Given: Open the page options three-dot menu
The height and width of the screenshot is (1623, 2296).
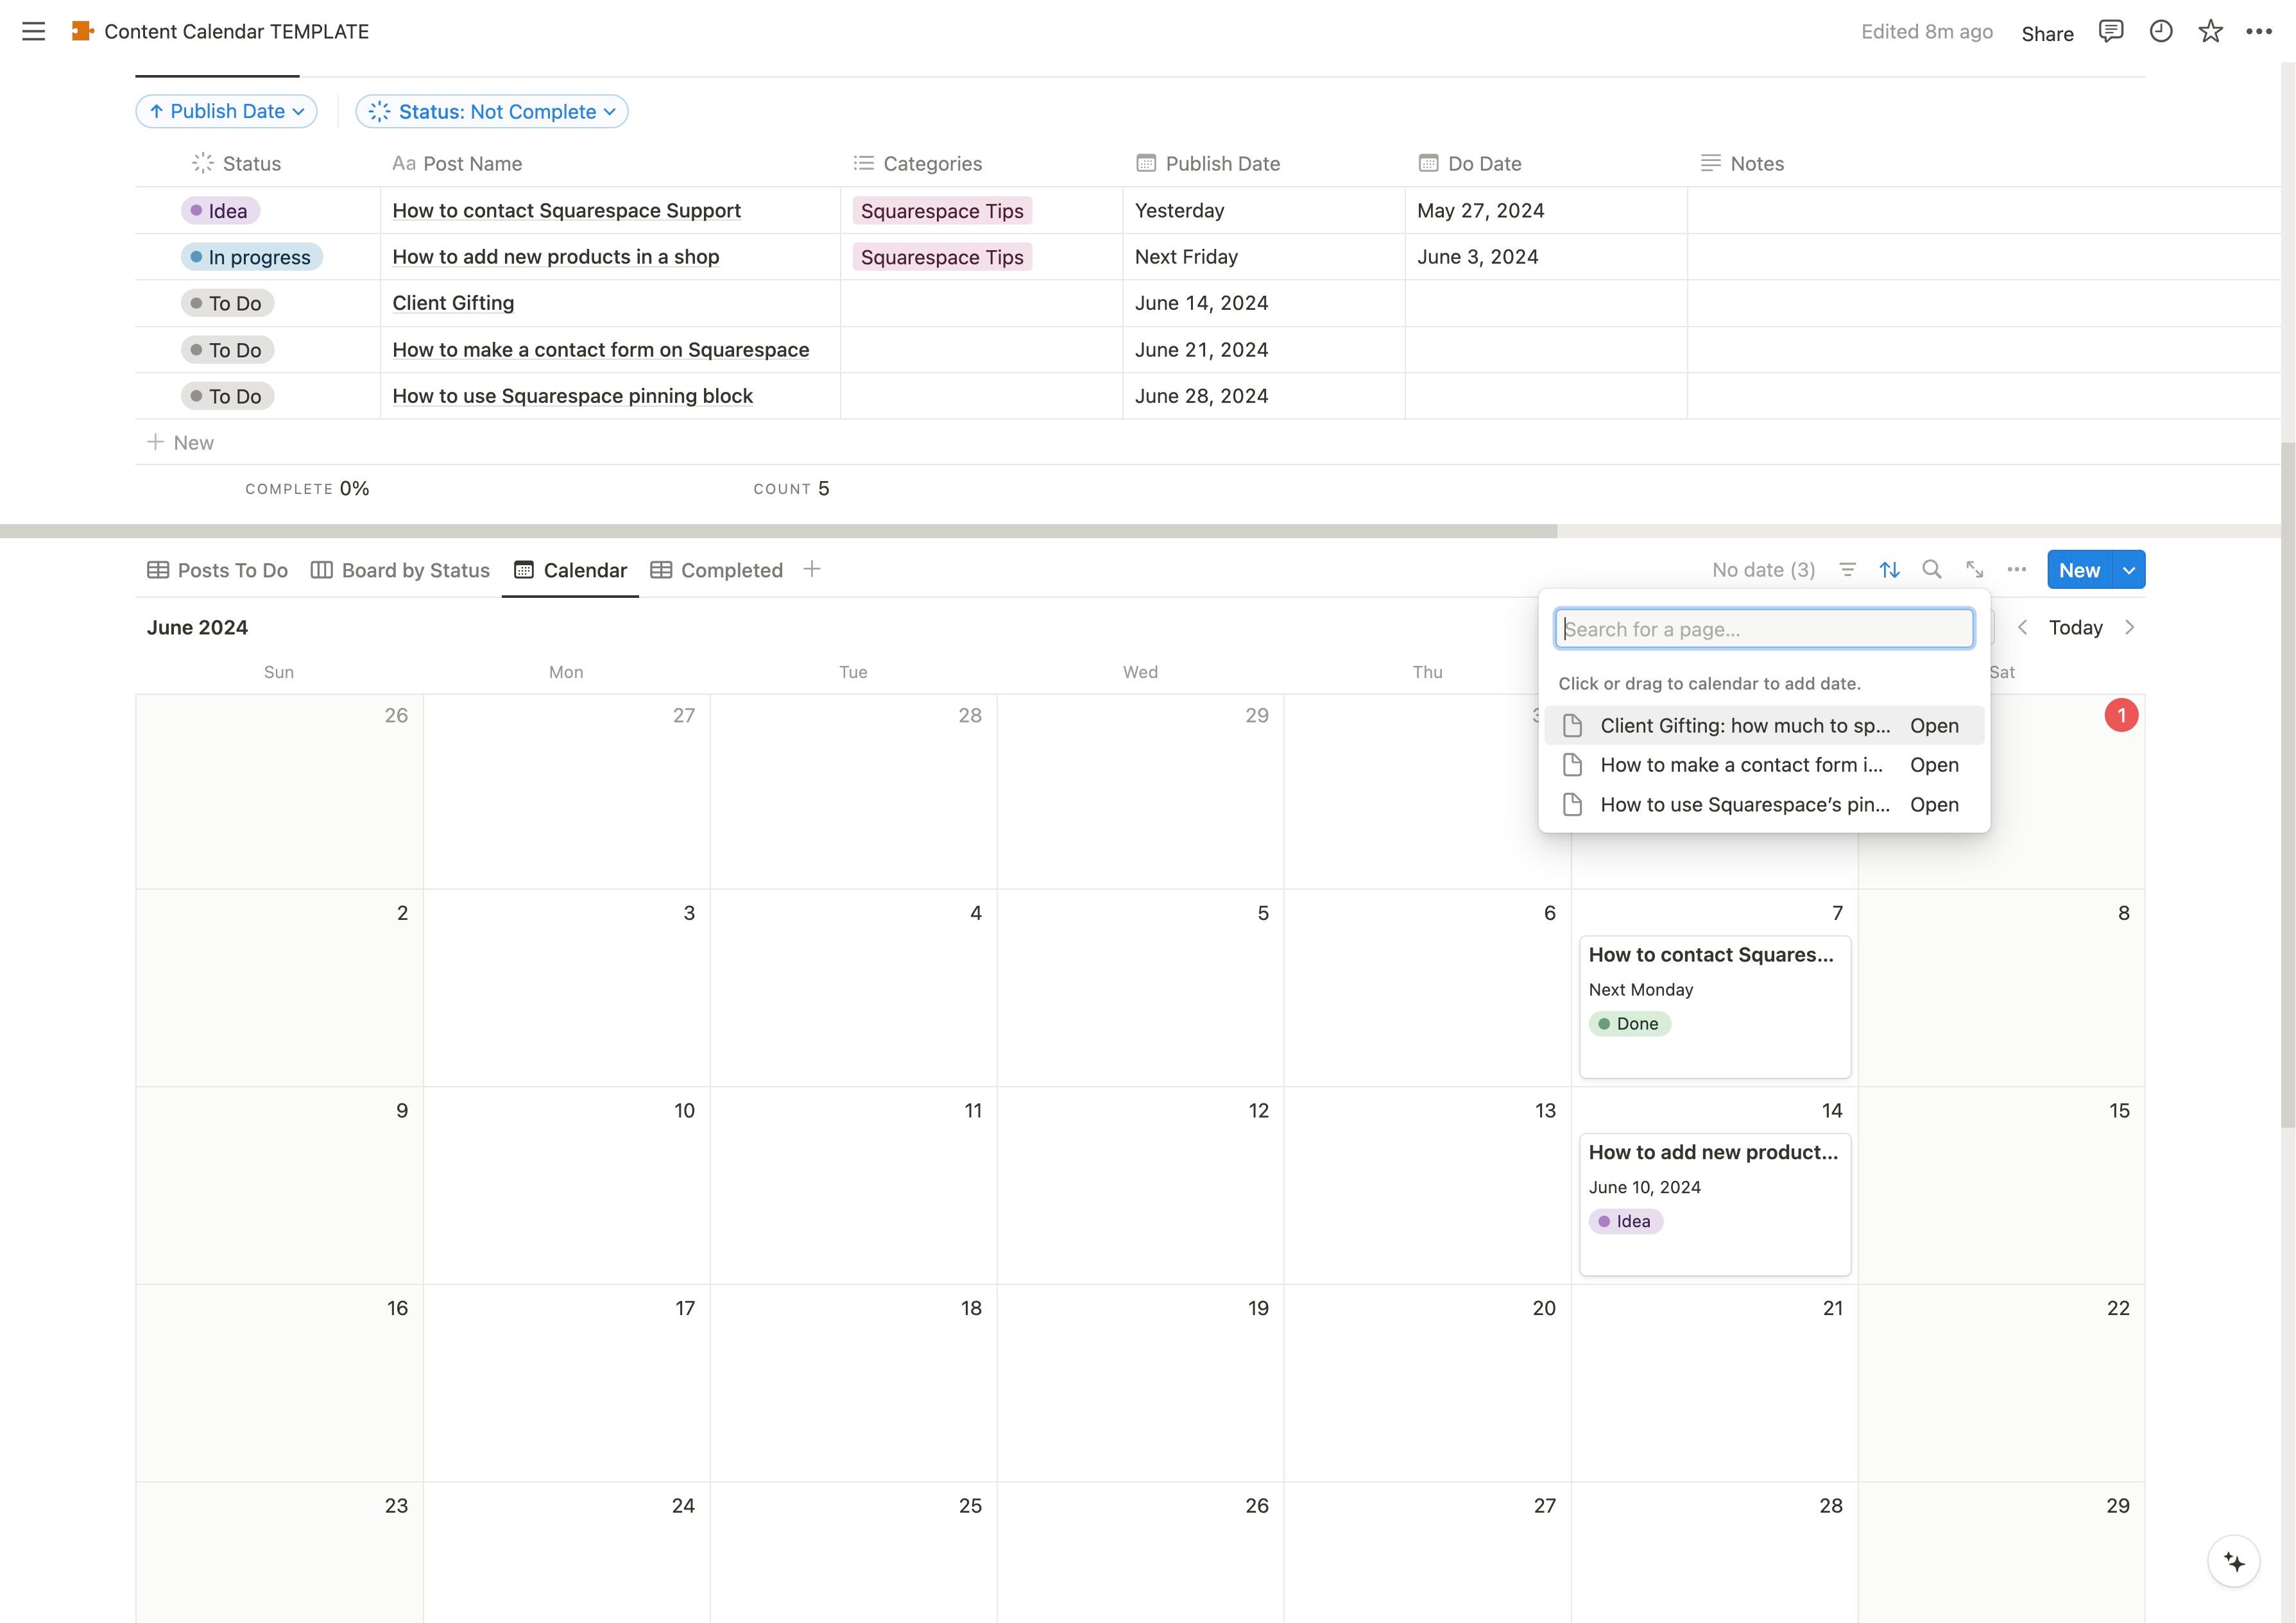Looking at the screenshot, I should pyautogui.click(x=2258, y=31).
